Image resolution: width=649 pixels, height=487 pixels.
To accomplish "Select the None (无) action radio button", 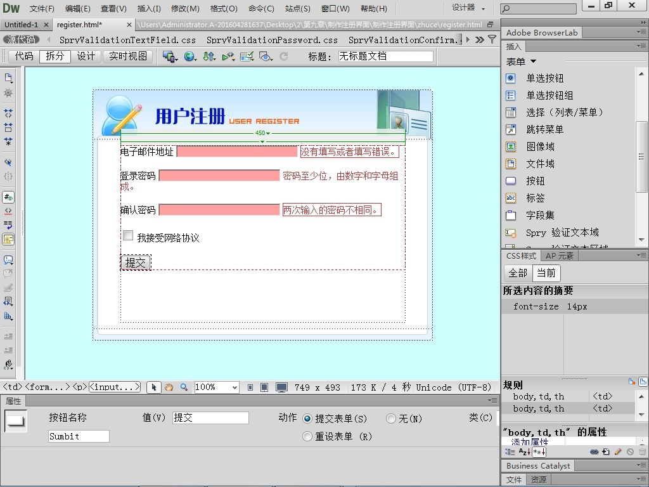I will (390, 419).
